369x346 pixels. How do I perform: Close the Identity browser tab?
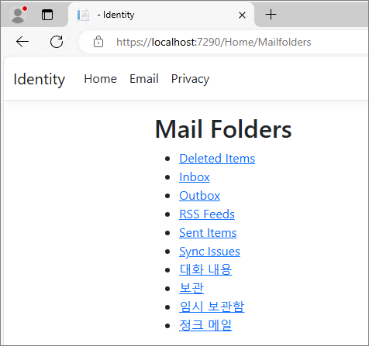[x=242, y=15]
